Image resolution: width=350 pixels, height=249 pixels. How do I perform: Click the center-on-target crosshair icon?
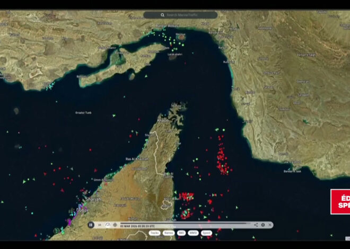point(115,225)
